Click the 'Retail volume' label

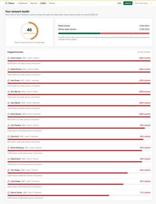coord(64,26)
